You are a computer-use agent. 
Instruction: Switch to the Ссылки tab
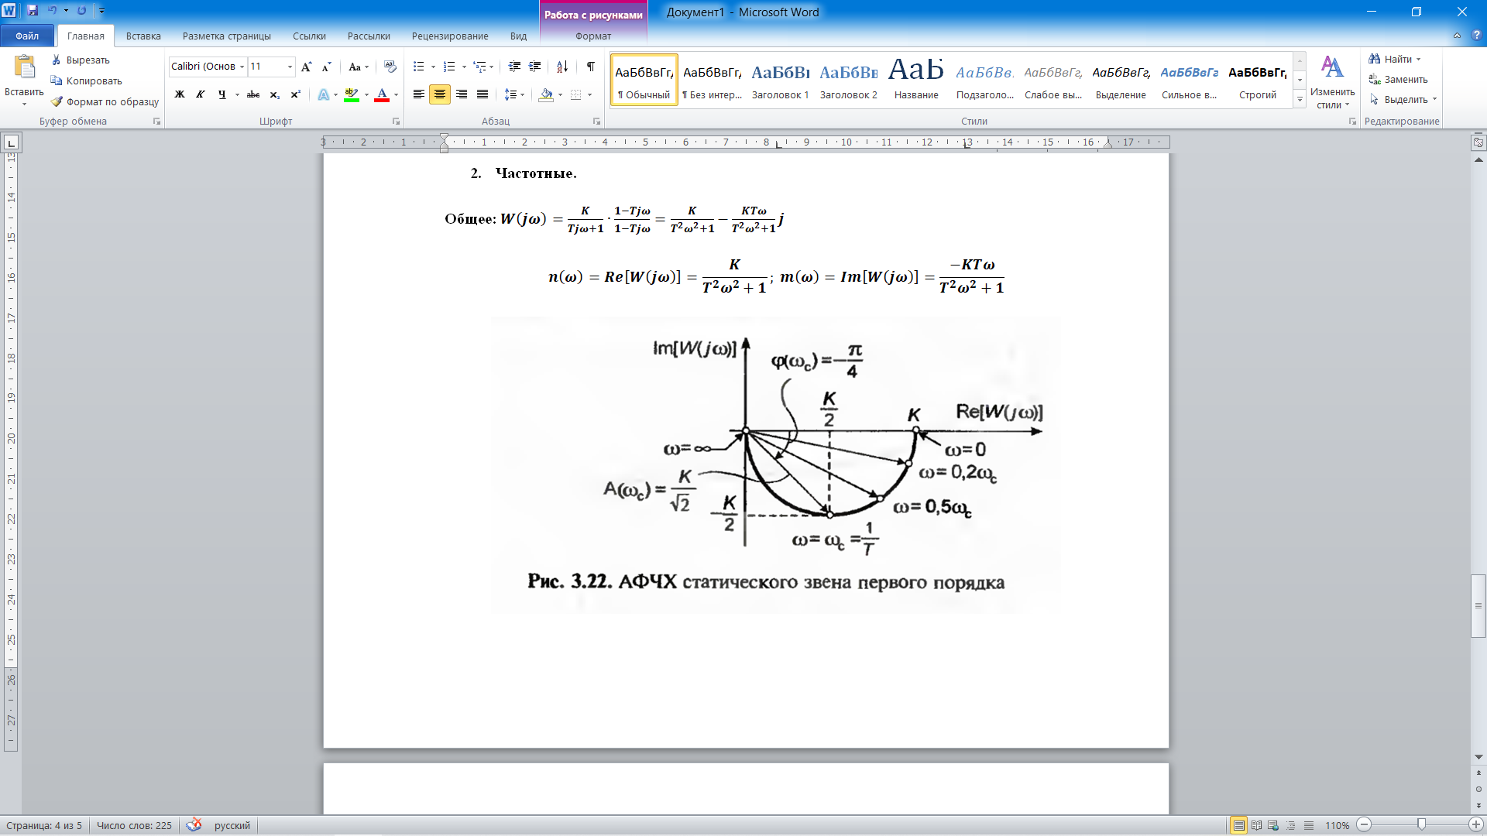pyautogui.click(x=309, y=36)
